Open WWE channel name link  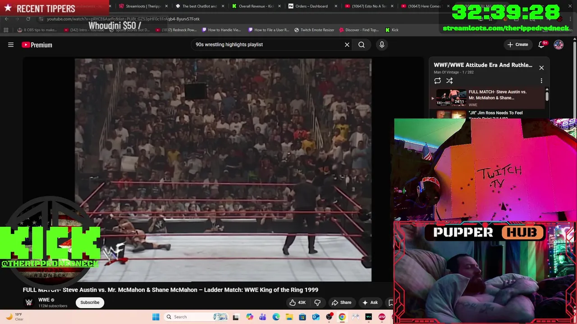click(x=44, y=300)
